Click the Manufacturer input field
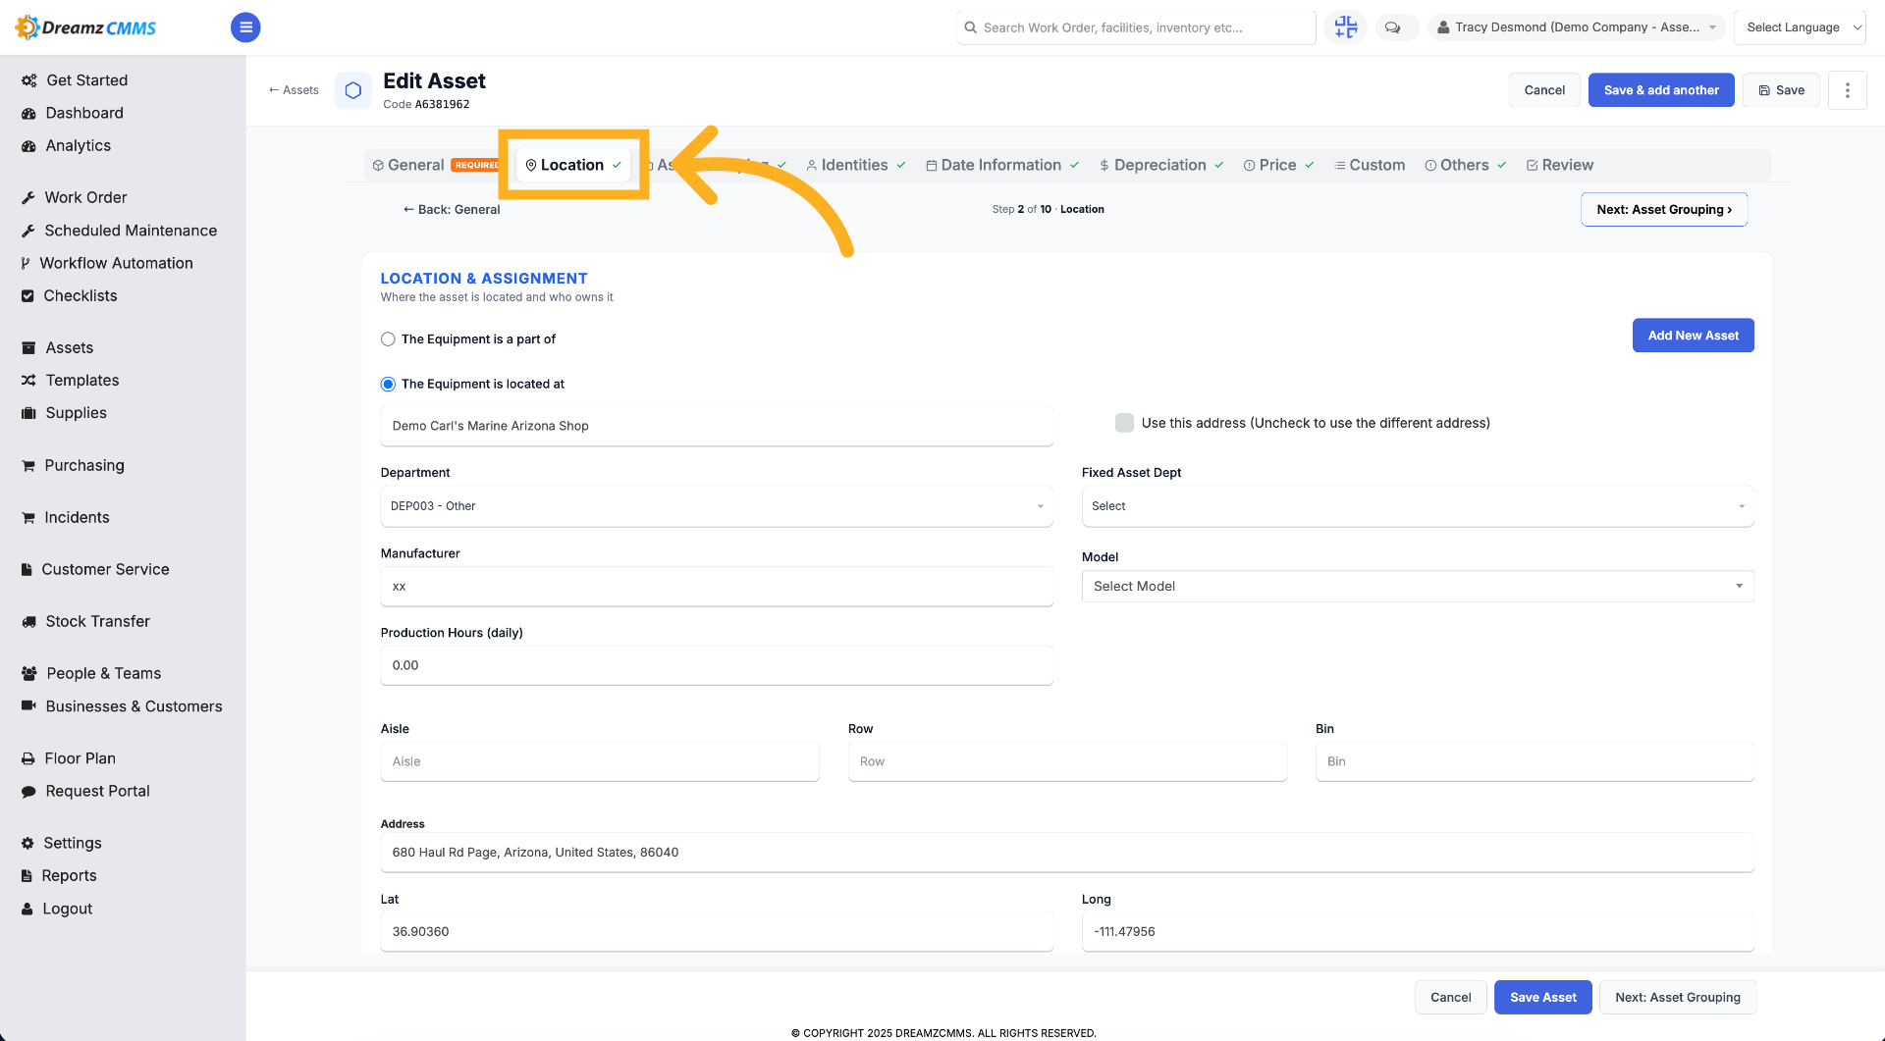 (717, 587)
